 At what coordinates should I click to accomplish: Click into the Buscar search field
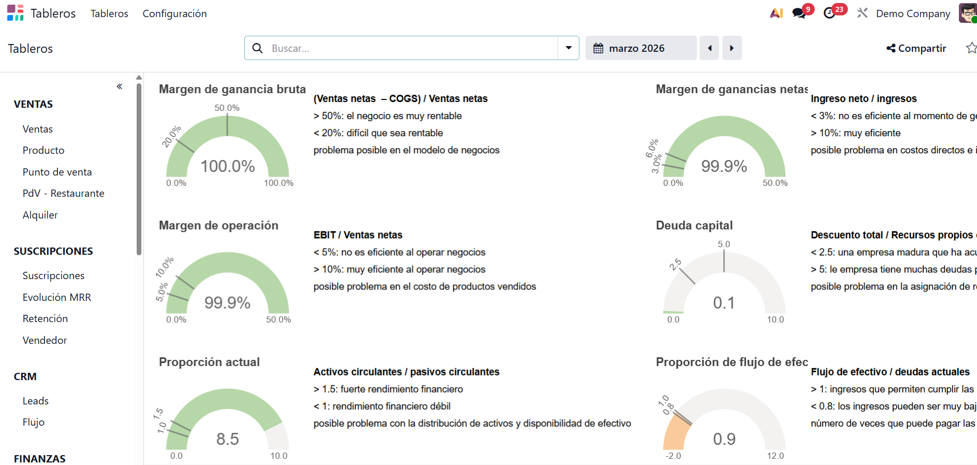(x=409, y=48)
